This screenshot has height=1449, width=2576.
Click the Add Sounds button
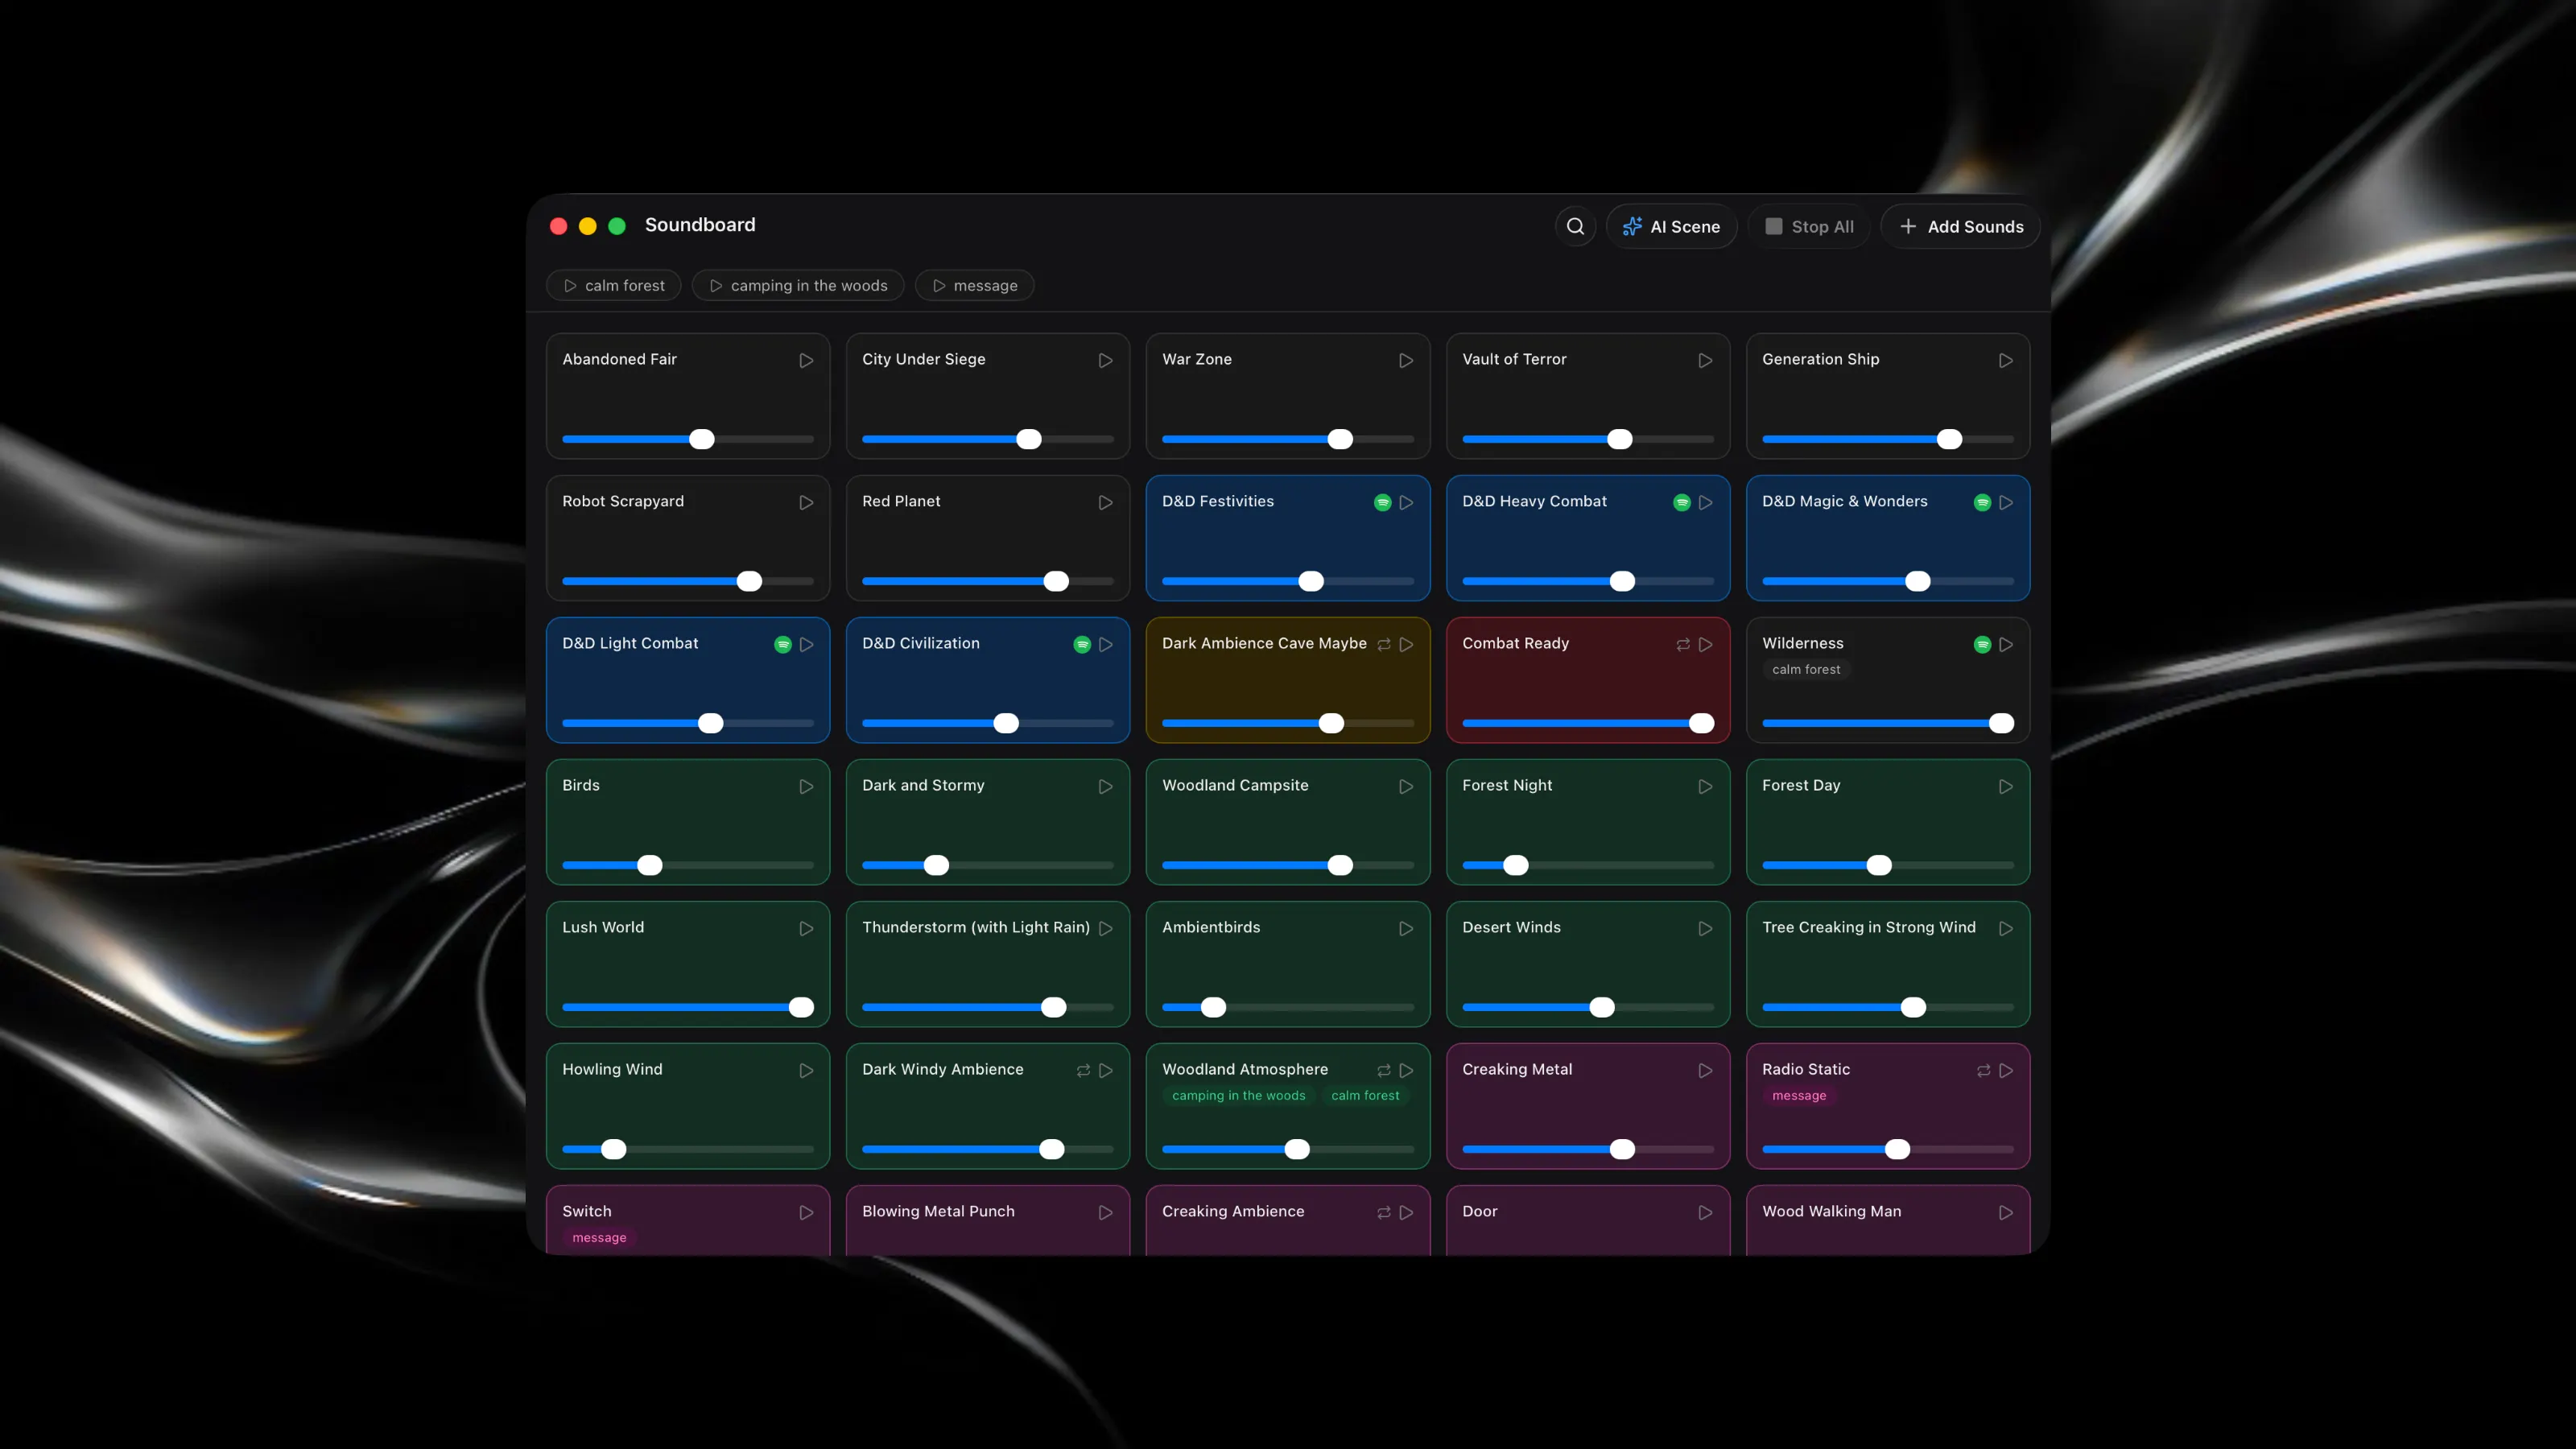[x=1960, y=226]
